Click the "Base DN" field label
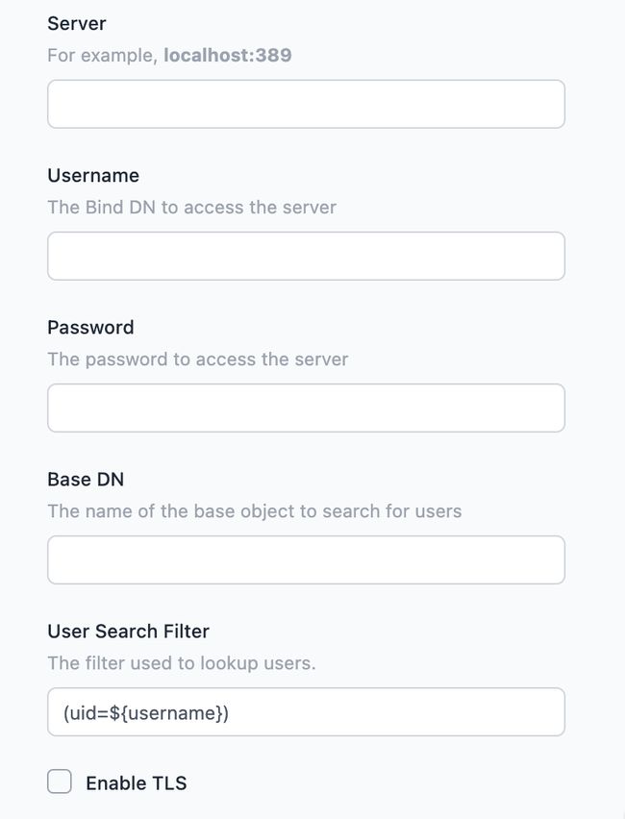 tap(86, 479)
